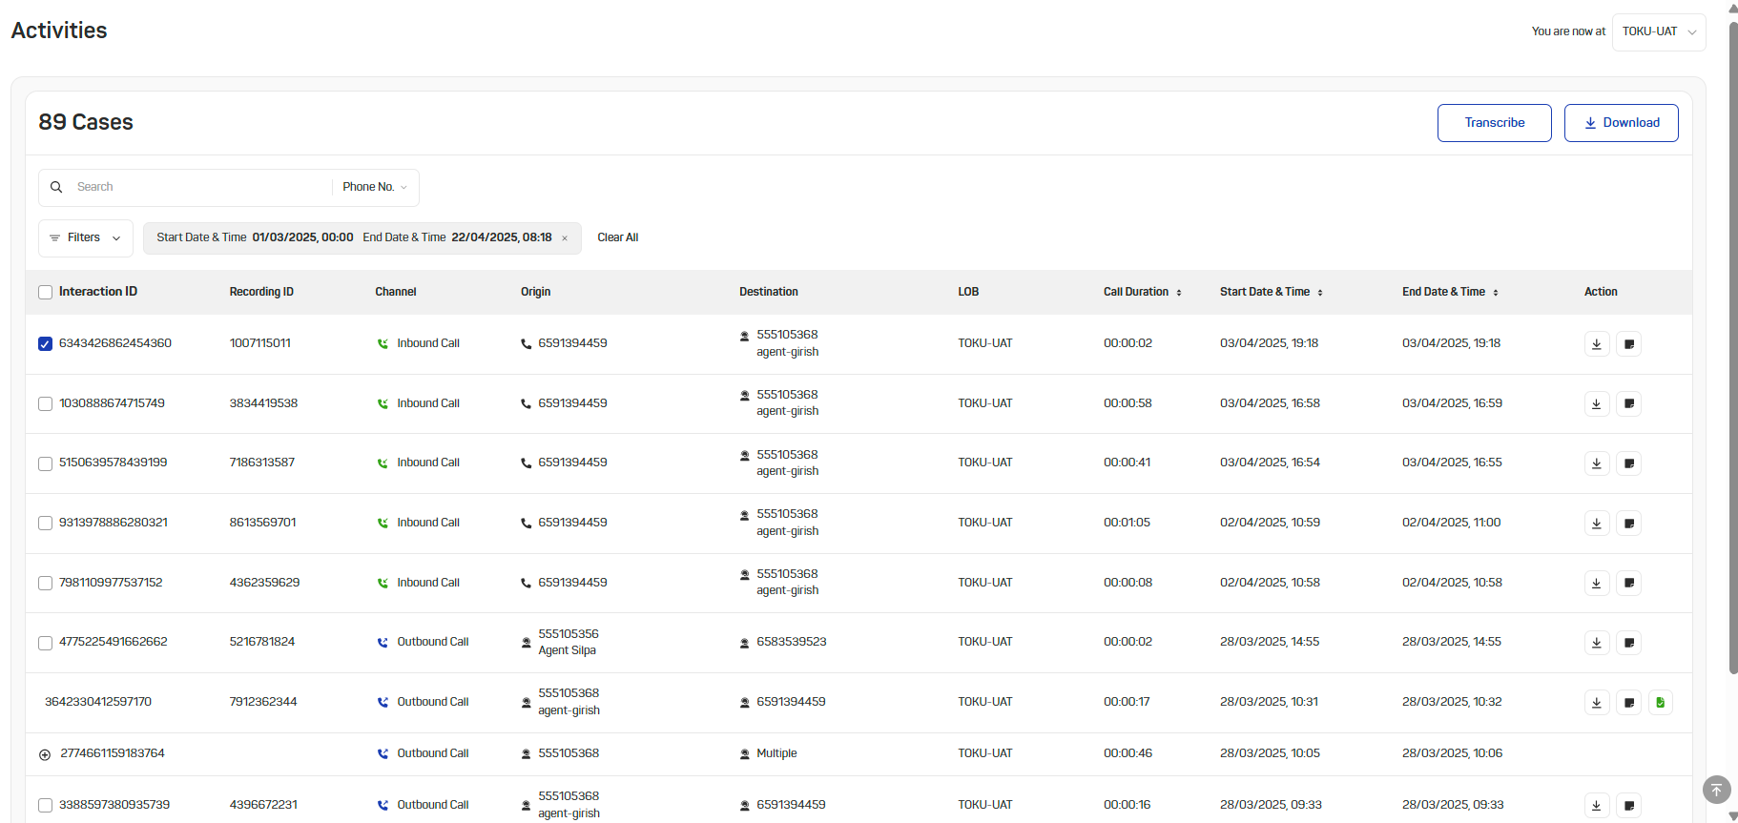The image size is (1738, 823).
Task: Download recording for interaction 4775225491662662
Action: pos(1597,643)
